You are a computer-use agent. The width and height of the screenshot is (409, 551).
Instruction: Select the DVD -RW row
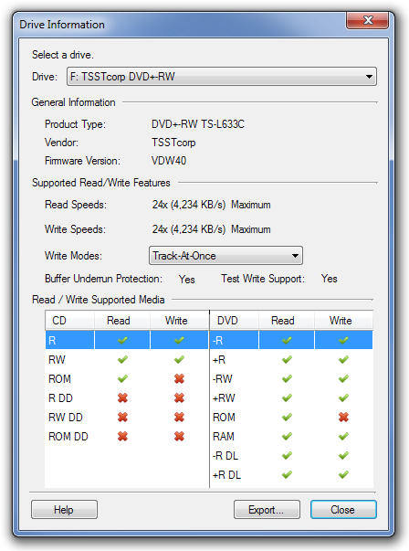pyautogui.click(x=291, y=379)
